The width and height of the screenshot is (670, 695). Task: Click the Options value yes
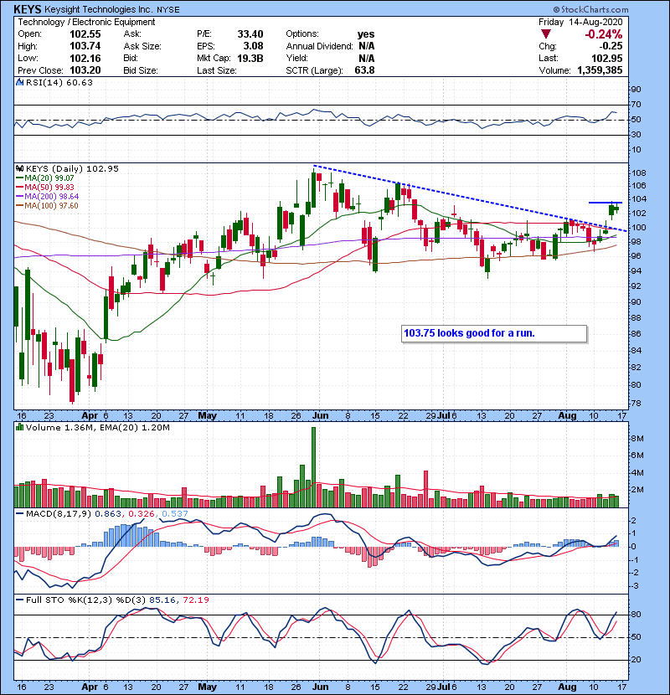366,34
